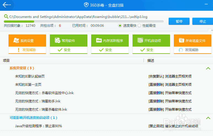Click the 共检出项 count 6
This screenshot has width=213, height=136.
[x=60, y=26]
